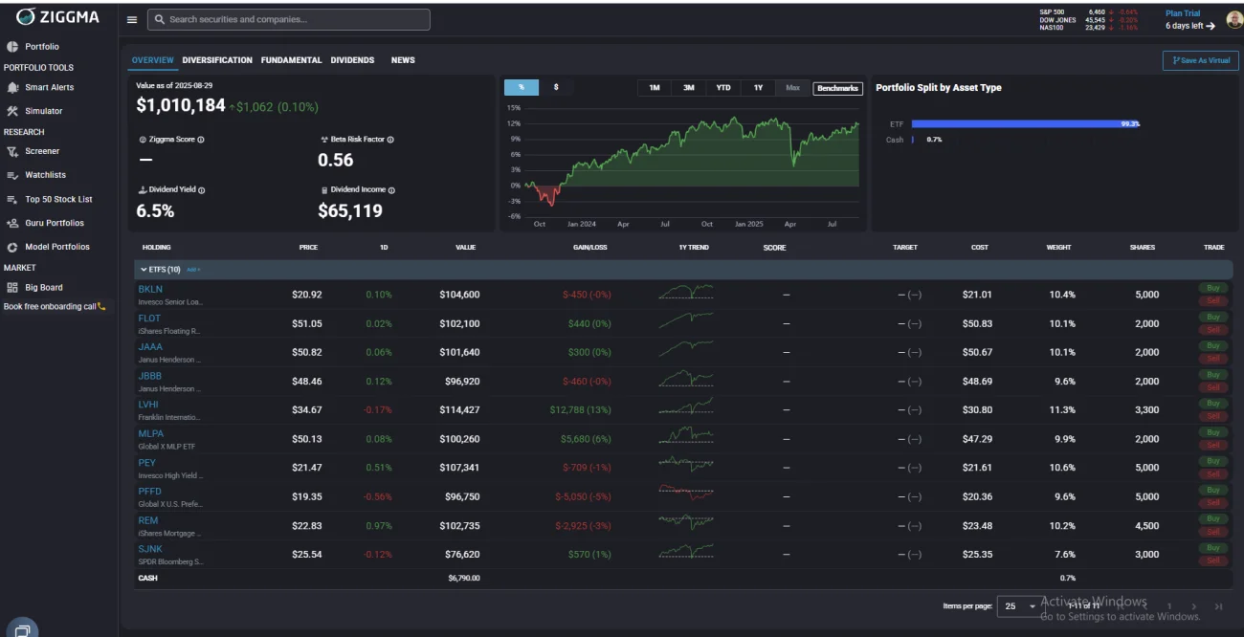This screenshot has width=1244, height=637.
Task: Open the PEY ticker link
Action: [x=146, y=462]
